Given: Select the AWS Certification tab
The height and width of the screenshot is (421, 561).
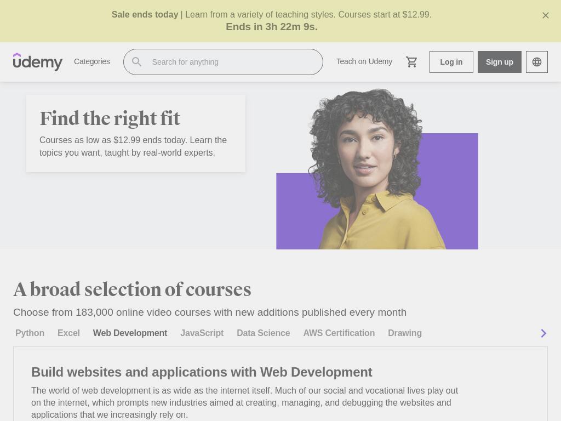Looking at the screenshot, I should (339, 333).
